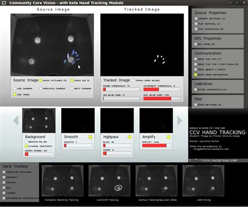Uncheck Dynamic Subtract checkbox
248x207 pixels.
[x=26, y=146]
